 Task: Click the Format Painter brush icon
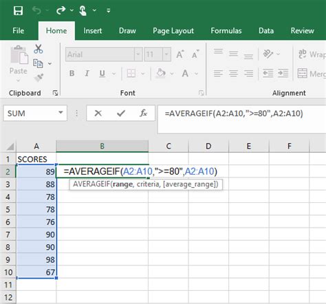coord(39,78)
